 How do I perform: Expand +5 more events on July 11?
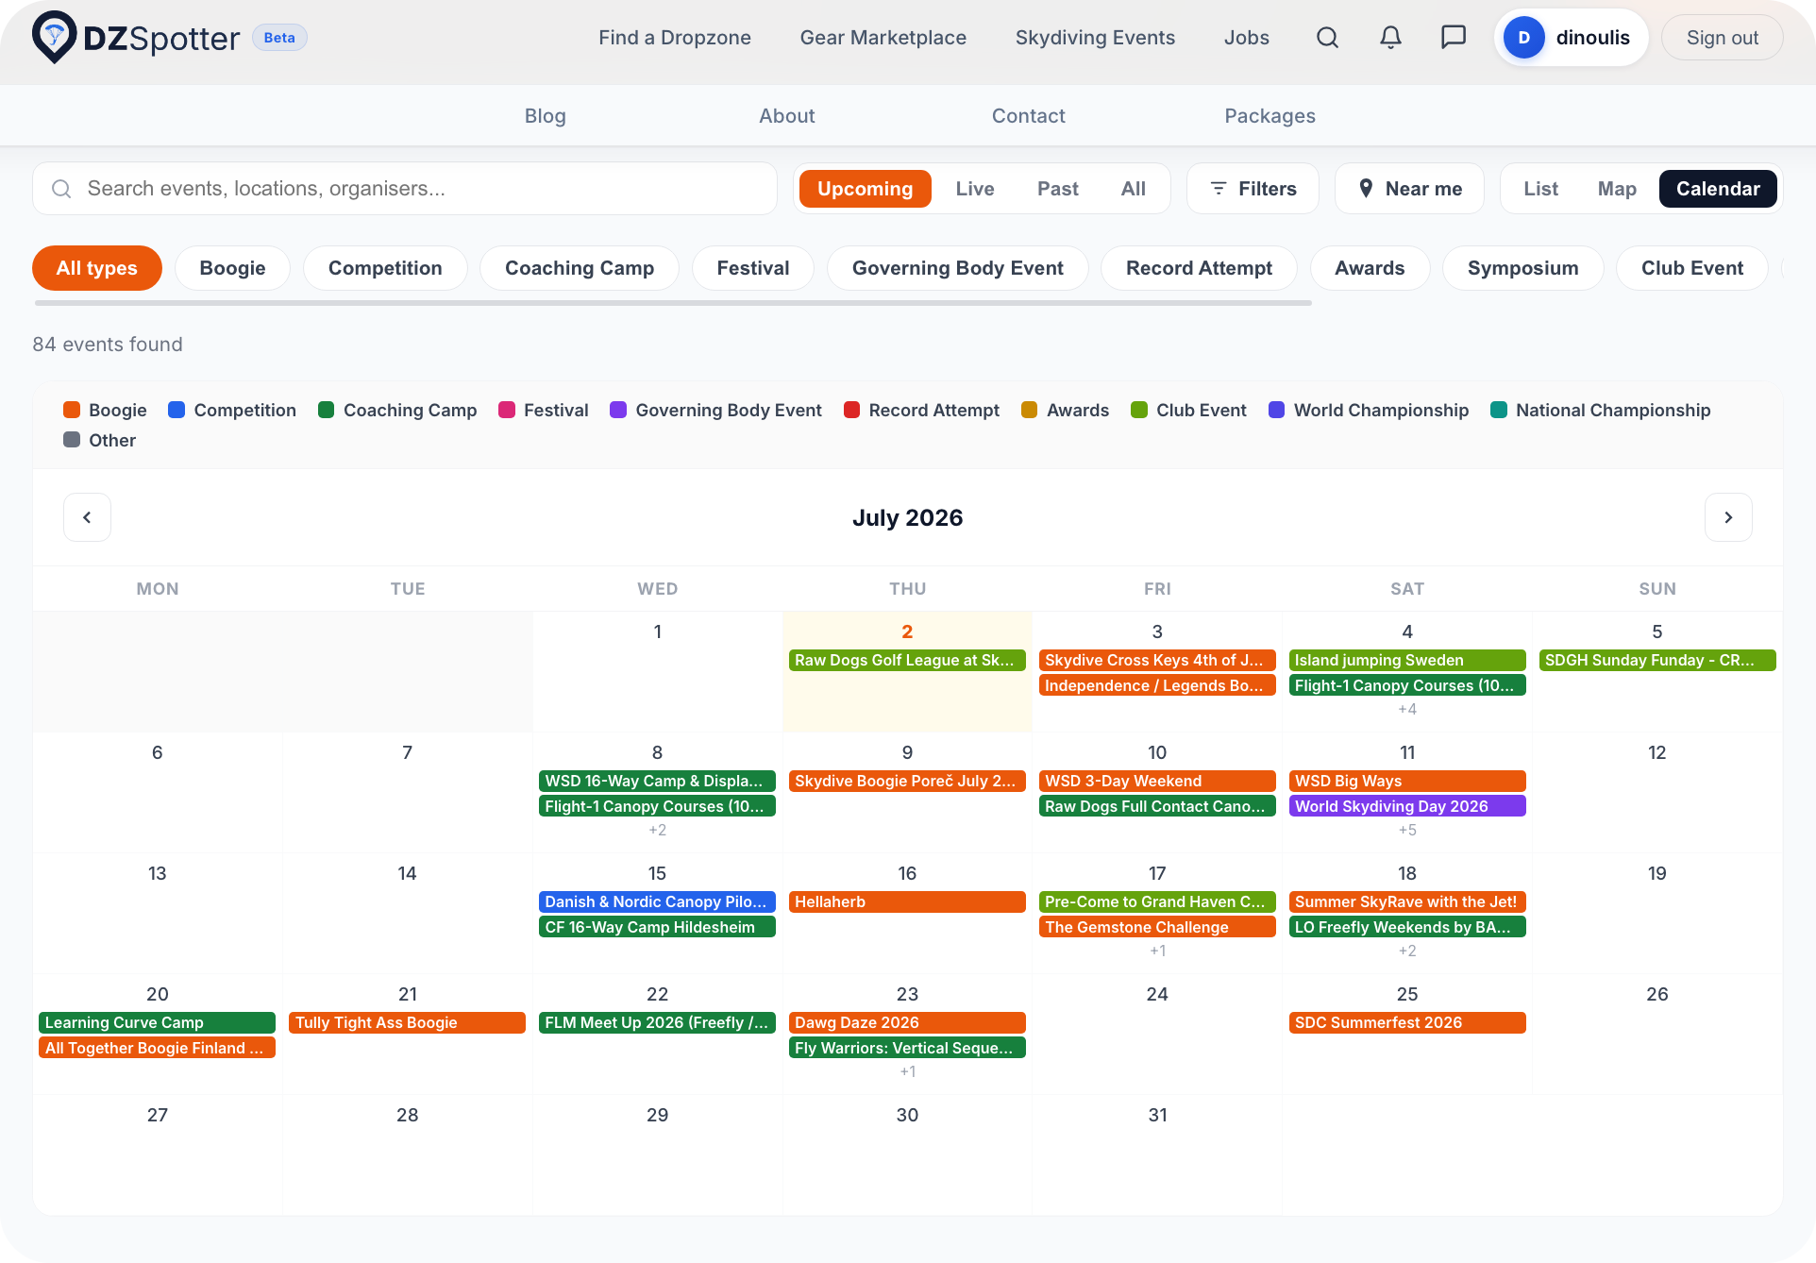(1407, 830)
